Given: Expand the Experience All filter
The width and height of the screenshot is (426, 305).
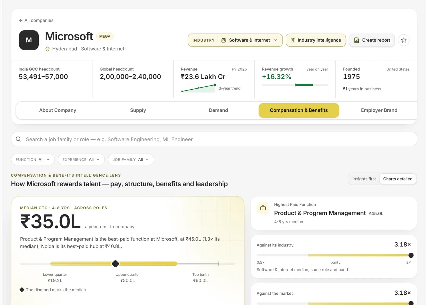Looking at the screenshot, I should [x=81, y=159].
